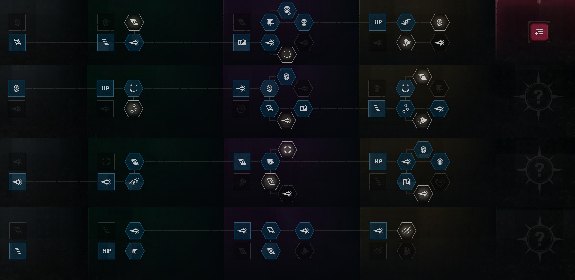Select the skull with upward chevron perk
This screenshot has width=575, height=280.
pos(287,10)
